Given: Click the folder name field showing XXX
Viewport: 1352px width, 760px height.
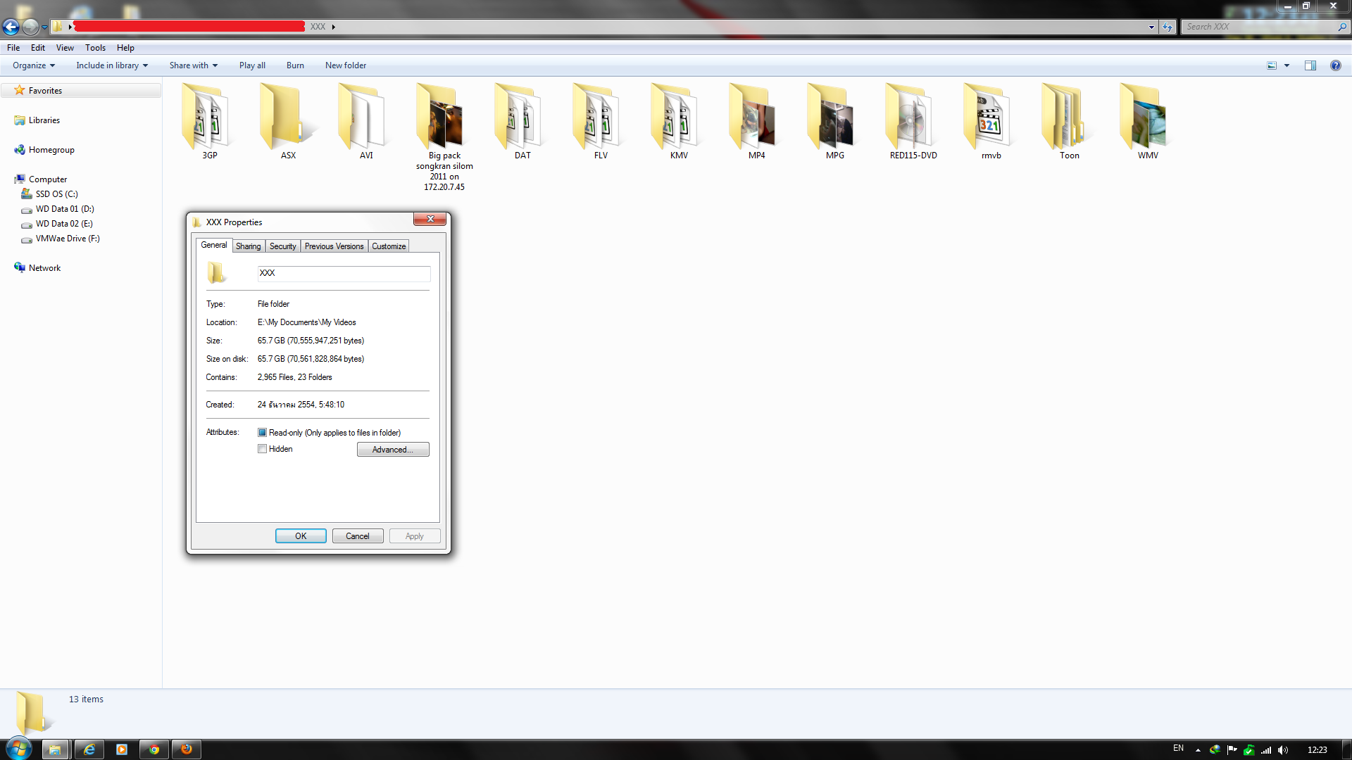Looking at the screenshot, I should pos(343,273).
